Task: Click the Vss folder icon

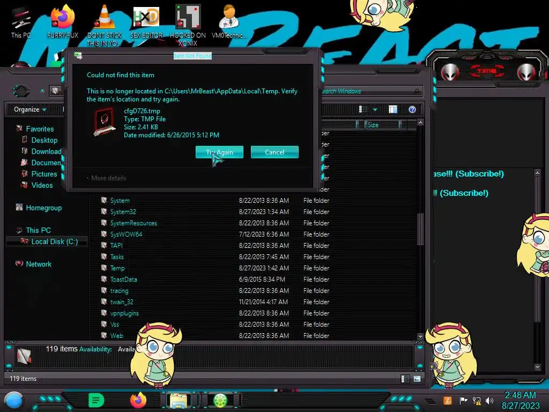Action: coord(104,323)
